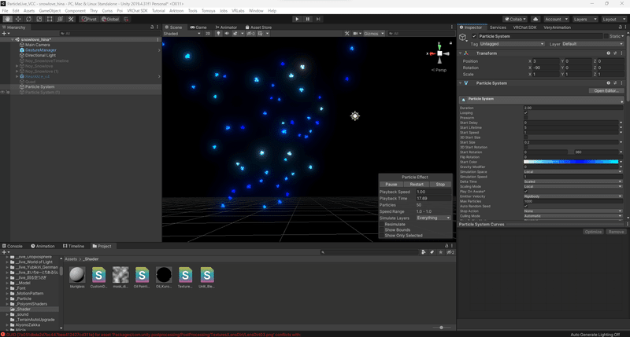Open the Account dropdown

tap(556, 19)
